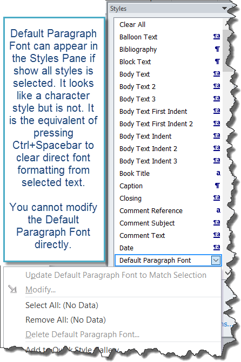Select the Default Paragraph Font style entry

tap(169, 261)
